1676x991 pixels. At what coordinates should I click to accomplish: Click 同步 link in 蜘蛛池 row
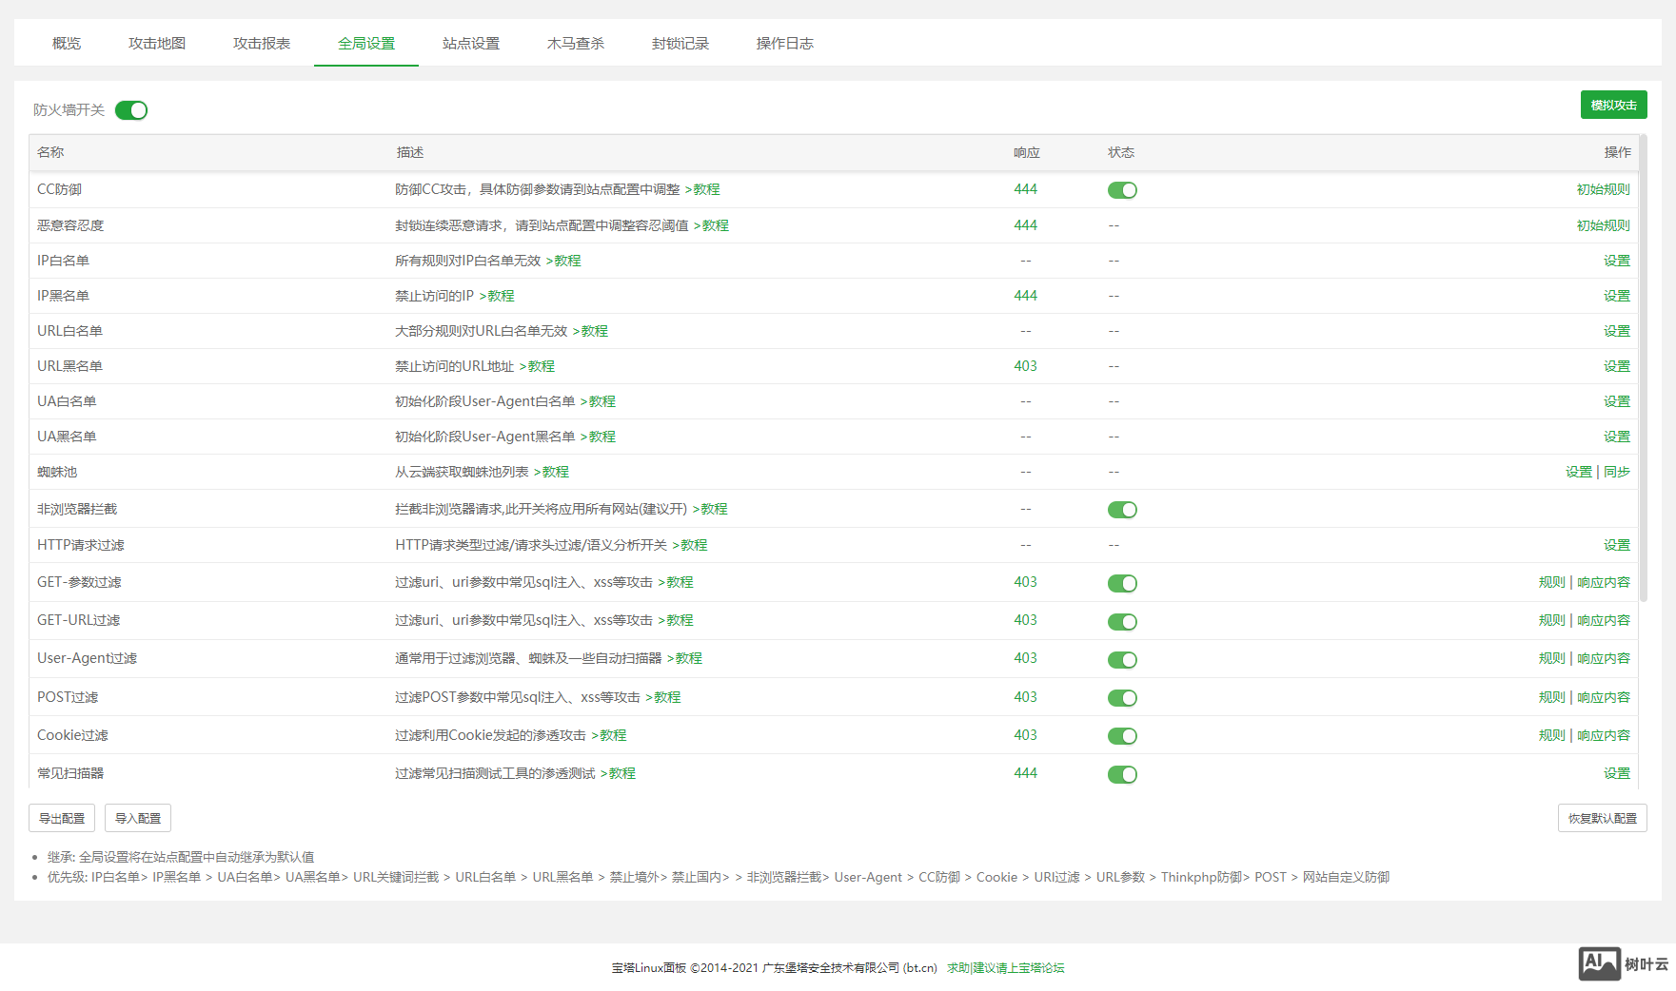[x=1617, y=472]
